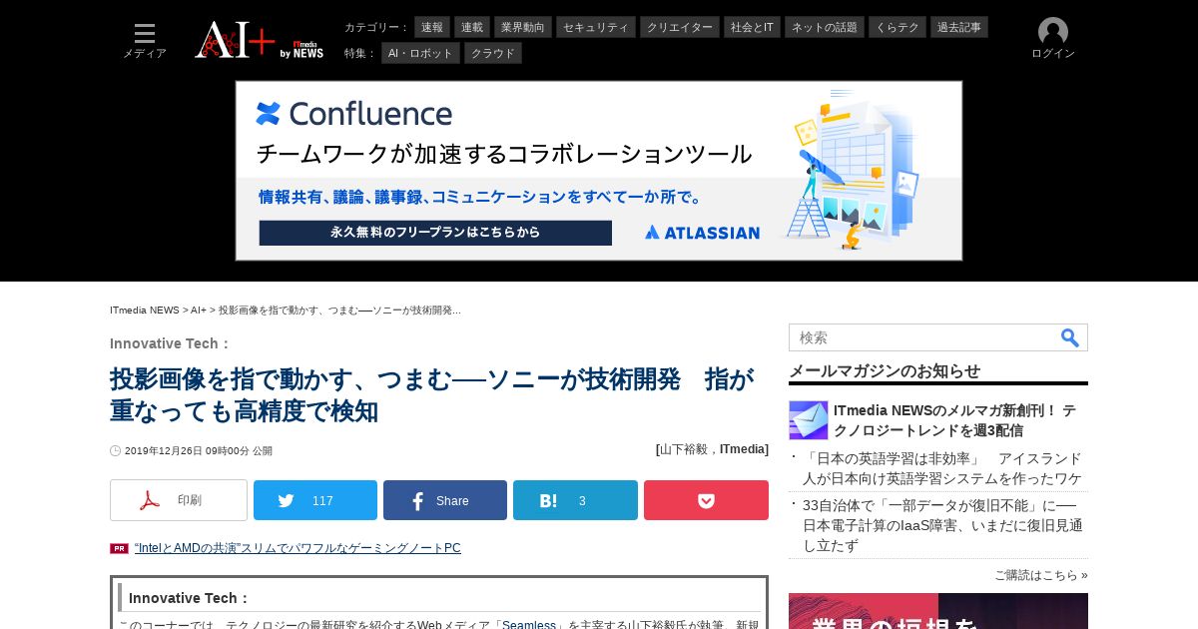
Task: Click the ATLASSIAN logo in banner
Action: tap(702, 233)
